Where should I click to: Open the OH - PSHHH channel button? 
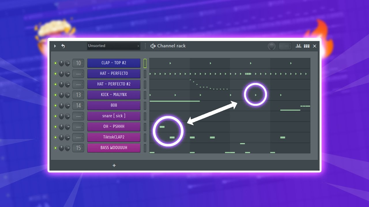tap(114, 127)
